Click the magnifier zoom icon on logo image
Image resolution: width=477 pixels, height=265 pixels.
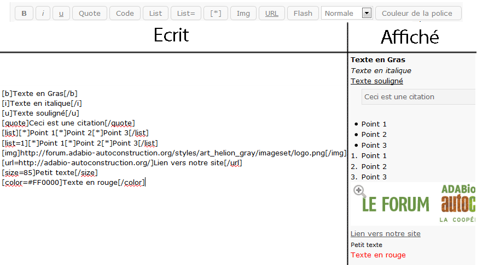tap(359, 191)
